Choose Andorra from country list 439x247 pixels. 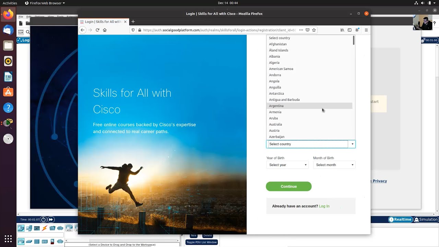[309, 75]
